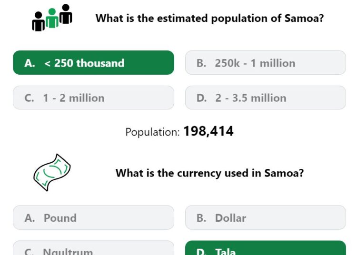
Task: Click the word Samoa in population question
Action: (304, 18)
